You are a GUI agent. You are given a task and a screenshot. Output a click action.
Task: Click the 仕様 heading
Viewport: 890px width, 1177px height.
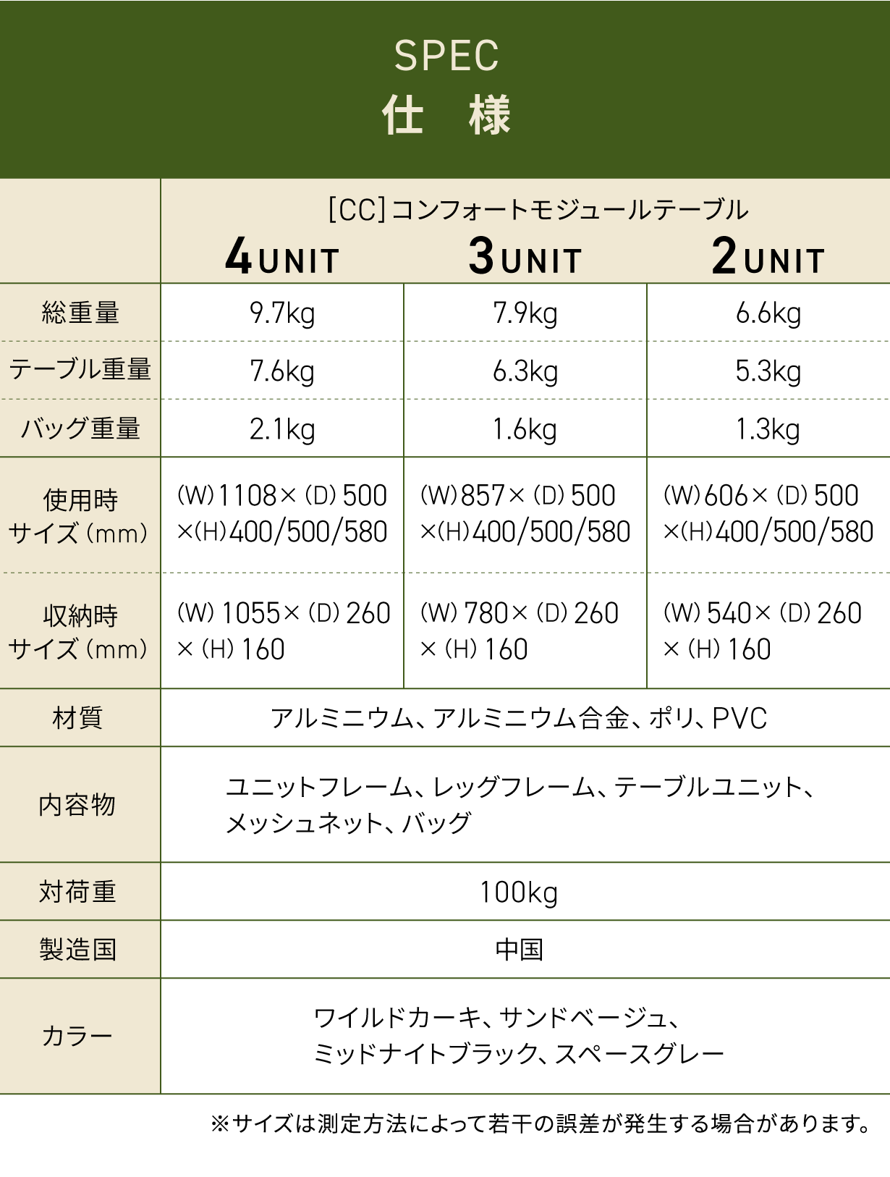point(446,115)
